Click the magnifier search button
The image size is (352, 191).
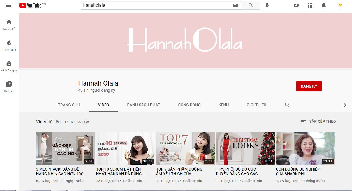point(251,5)
